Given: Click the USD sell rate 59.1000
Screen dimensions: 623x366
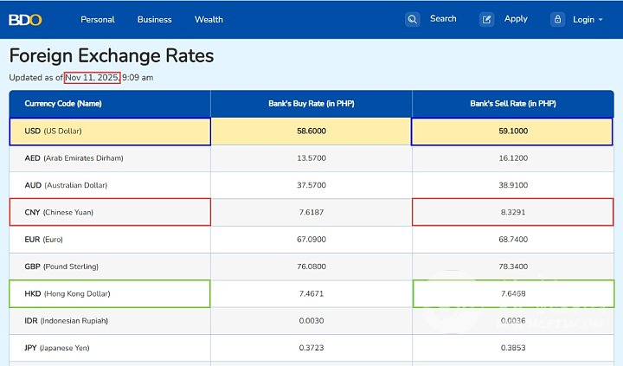Looking at the screenshot, I should point(512,131).
